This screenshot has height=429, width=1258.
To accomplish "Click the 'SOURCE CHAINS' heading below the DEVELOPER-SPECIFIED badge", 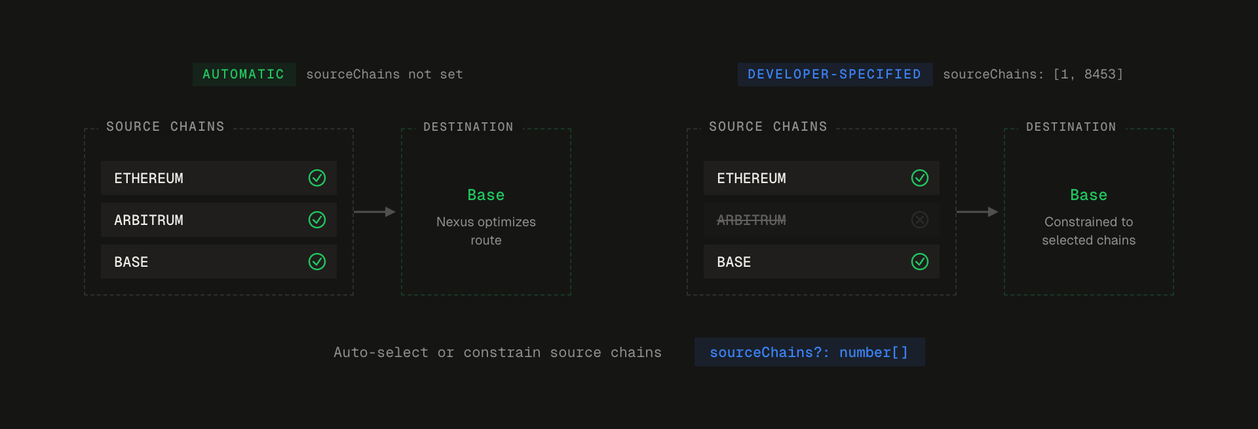I will coord(769,127).
